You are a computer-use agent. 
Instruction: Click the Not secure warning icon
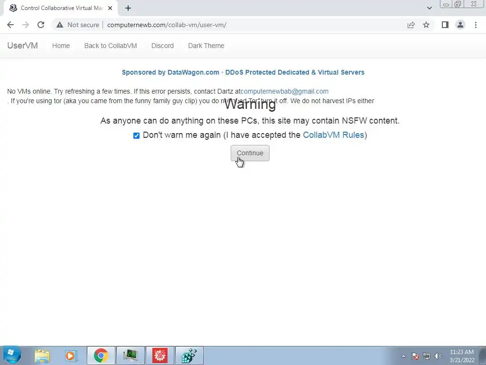pyautogui.click(x=60, y=25)
